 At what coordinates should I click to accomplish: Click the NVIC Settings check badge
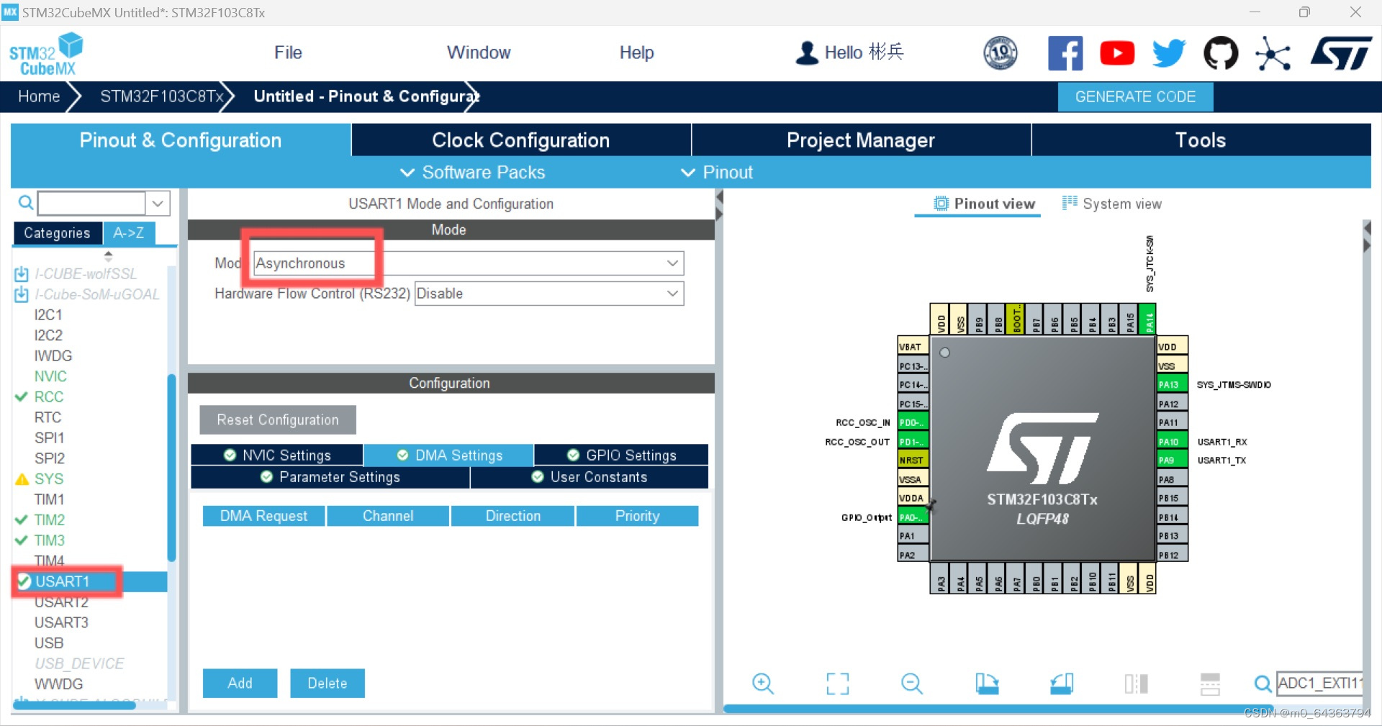tap(230, 455)
